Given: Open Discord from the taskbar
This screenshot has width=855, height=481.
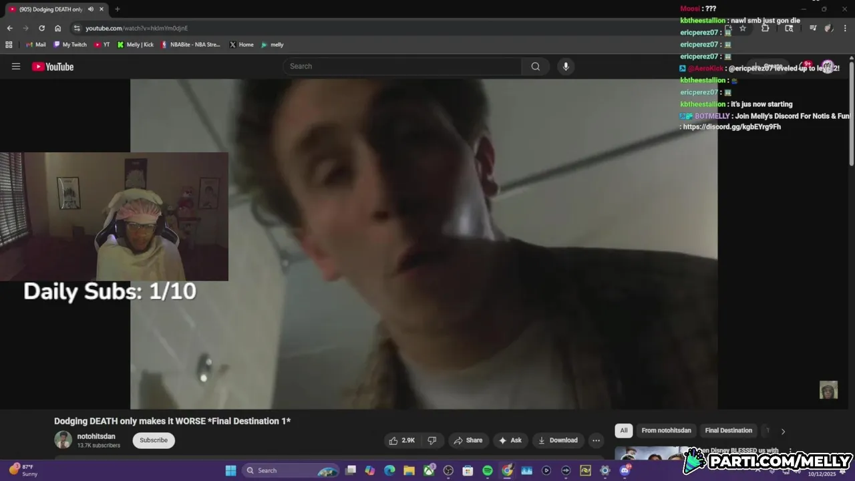Looking at the screenshot, I should pos(625,470).
